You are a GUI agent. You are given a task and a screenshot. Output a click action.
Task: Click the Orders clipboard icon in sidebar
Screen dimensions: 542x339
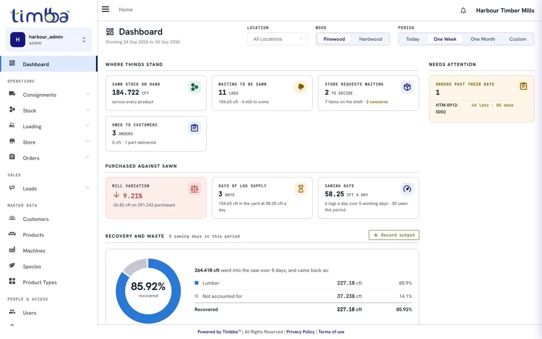(12, 157)
